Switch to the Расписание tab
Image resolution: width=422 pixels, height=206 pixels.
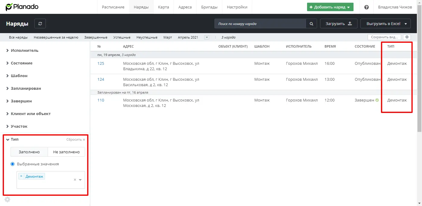tap(113, 7)
